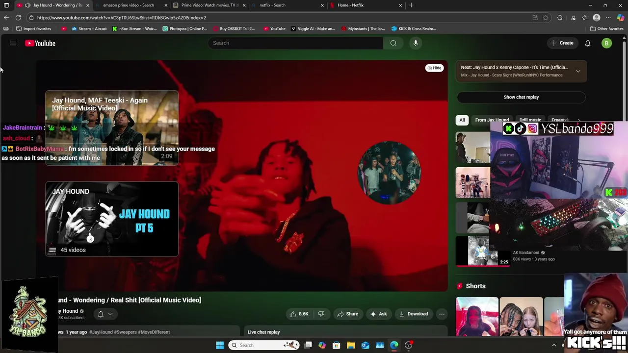Hide the end-screen cards with Hide button
The width and height of the screenshot is (628, 353).
tap(434, 68)
